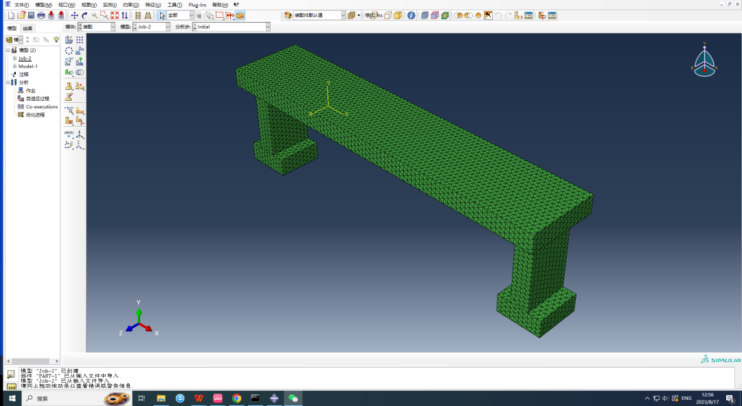The height and width of the screenshot is (406, 742).
Task: Select the Co-executions tree item
Action: click(42, 107)
